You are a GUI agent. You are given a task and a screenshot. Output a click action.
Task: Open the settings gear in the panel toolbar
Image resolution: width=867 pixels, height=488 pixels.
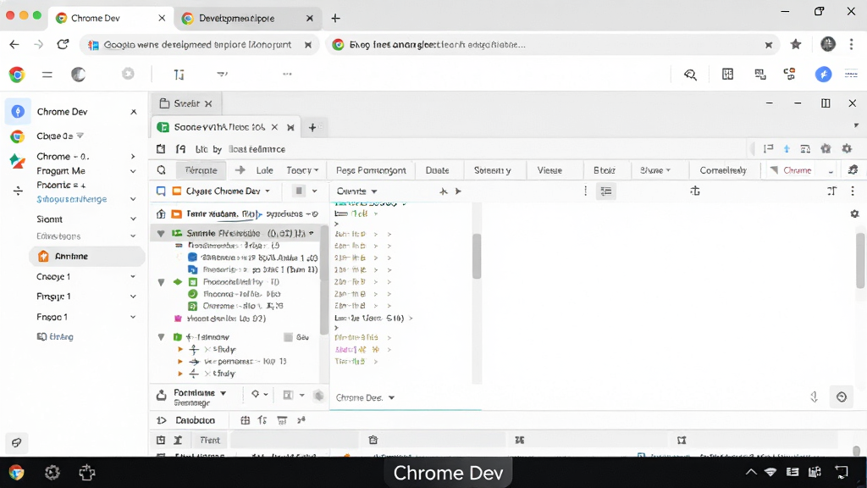point(847,148)
